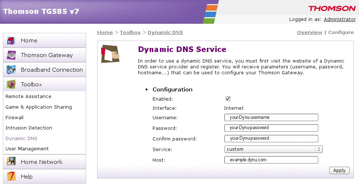Click the 'Dynamic DNS Service' title
Viewport: 359px width, 184px height.
point(182,49)
